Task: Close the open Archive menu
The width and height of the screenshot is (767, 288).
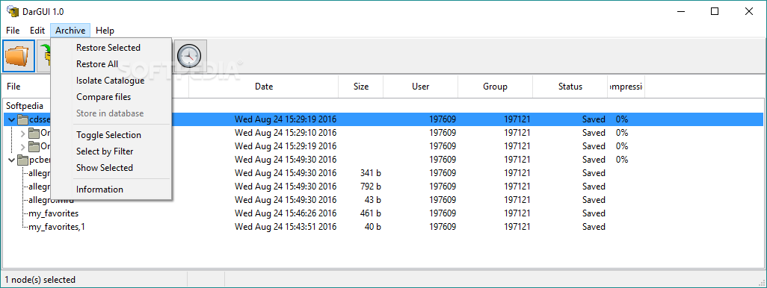Action: click(70, 31)
